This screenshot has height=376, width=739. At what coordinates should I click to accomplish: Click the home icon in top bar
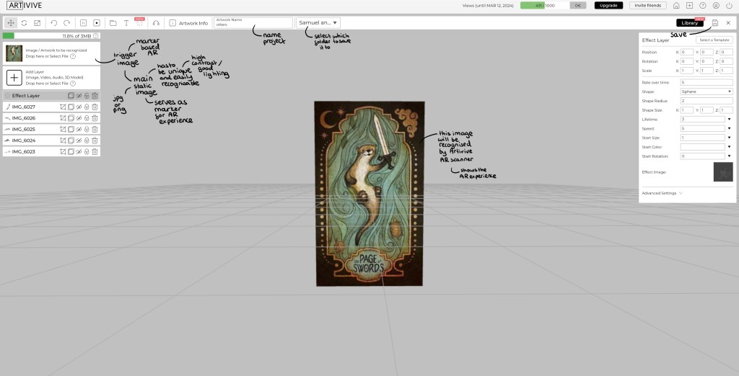pos(677,5)
